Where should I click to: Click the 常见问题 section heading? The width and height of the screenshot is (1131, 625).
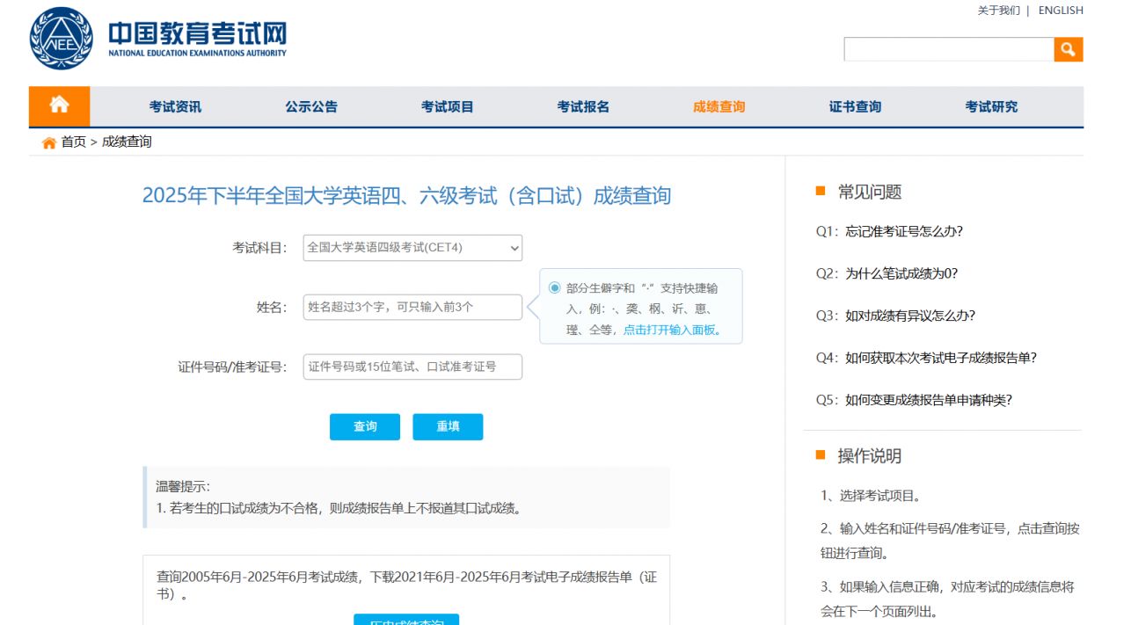[x=870, y=192]
